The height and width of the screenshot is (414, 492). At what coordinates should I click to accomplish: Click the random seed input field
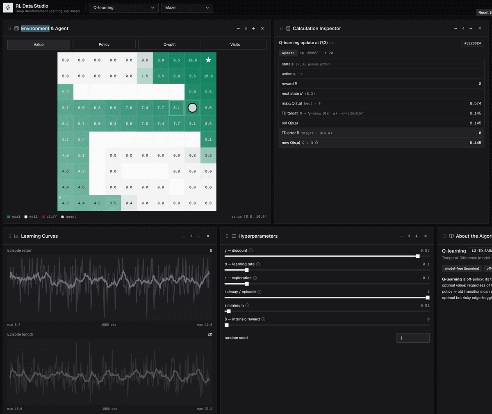[413, 338]
